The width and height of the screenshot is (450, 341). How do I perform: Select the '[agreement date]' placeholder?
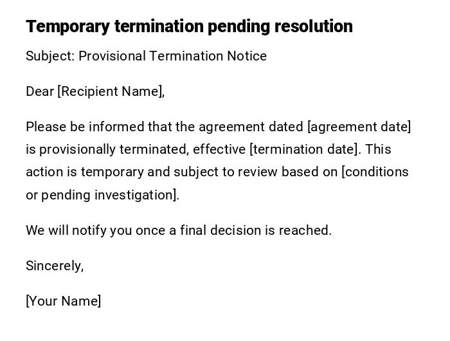click(359, 127)
